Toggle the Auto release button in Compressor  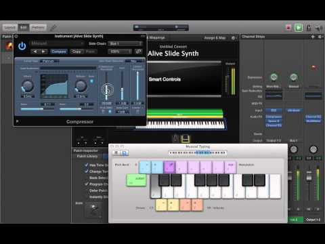tap(91, 81)
